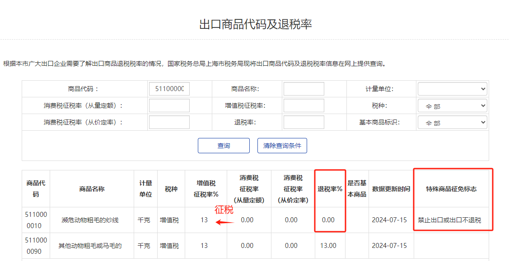Click the 数据更新时间 column header
The height and width of the screenshot is (261, 509).
coord(391,189)
